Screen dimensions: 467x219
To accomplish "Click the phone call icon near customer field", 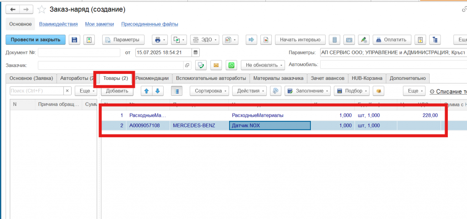I will click(x=201, y=65).
